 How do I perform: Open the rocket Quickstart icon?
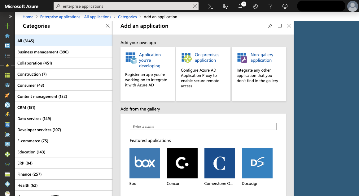[x=7, y=95]
